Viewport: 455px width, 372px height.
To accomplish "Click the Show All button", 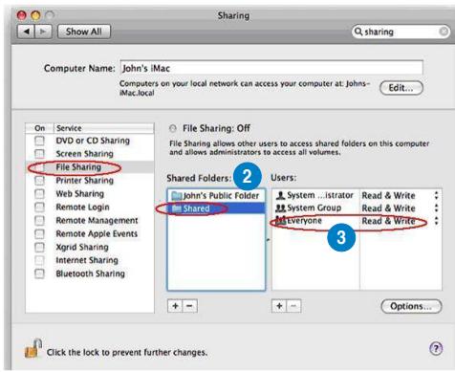I will coord(84,32).
